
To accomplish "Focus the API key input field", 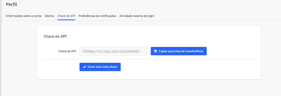I will (x=113, y=51).
